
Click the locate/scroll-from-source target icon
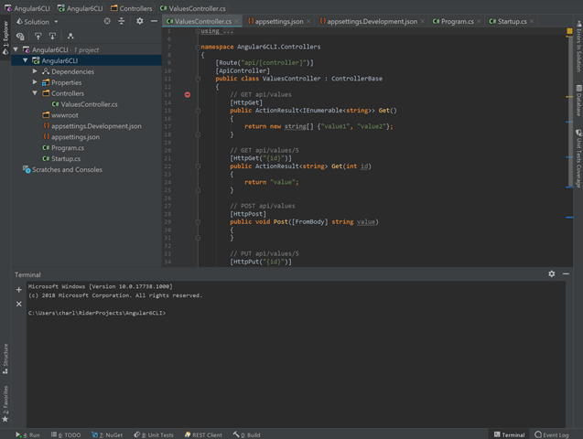coord(107,21)
